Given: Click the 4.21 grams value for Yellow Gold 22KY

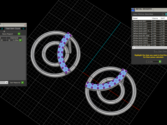Looking at the screenshot, I should 154,33.
